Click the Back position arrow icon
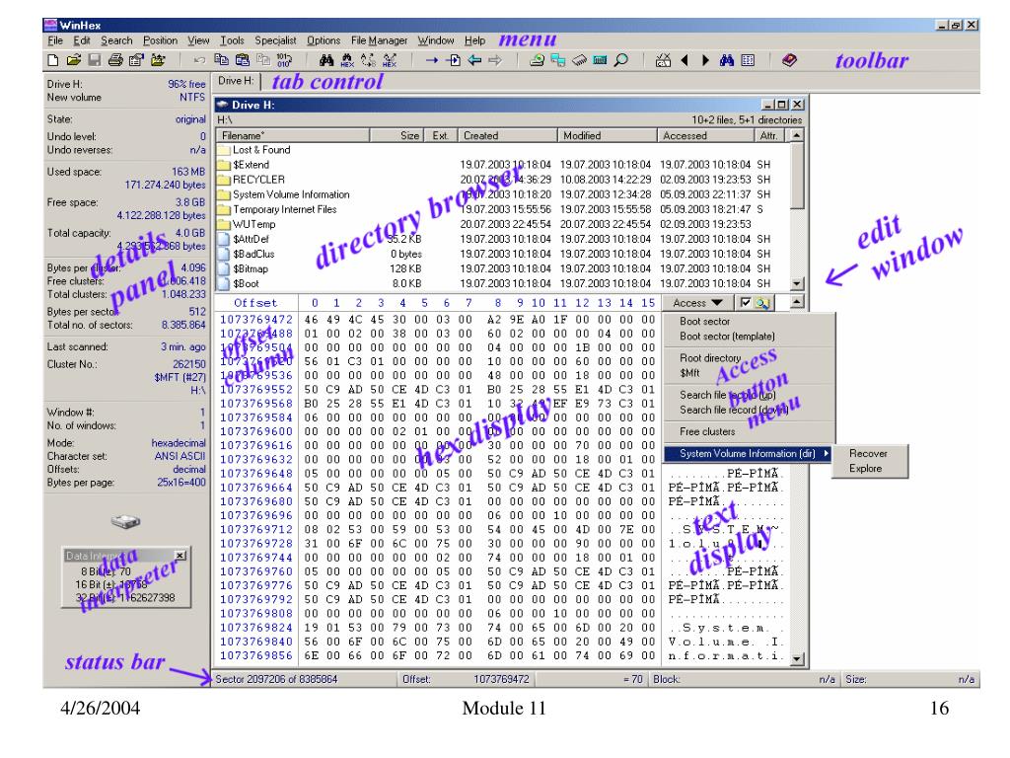The height and width of the screenshot is (758, 1010). click(474, 60)
